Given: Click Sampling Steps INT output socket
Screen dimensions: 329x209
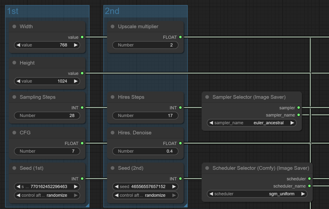Looking at the screenshot, I should [82, 108].
